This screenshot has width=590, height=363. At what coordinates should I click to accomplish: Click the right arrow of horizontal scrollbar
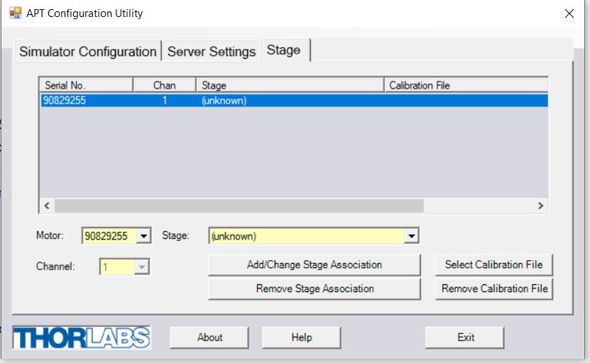pos(540,206)
